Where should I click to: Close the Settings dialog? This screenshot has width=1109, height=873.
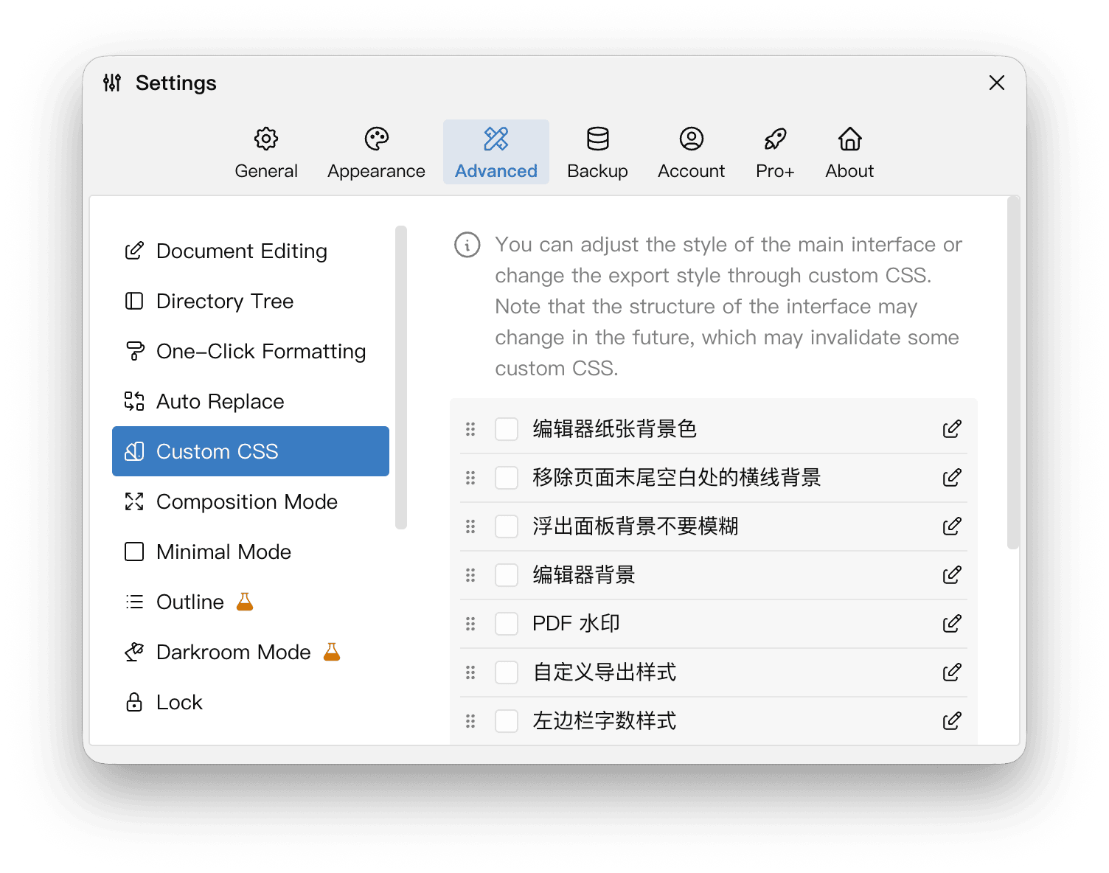point(997,83)
